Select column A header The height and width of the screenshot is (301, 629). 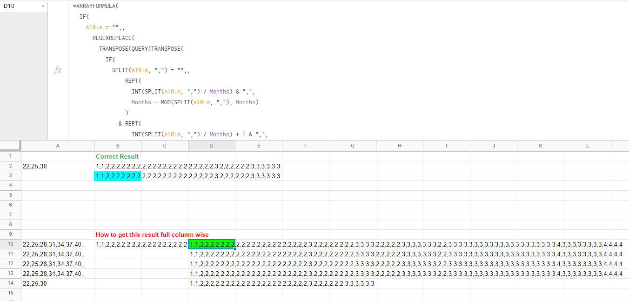(x=58, y=146)
